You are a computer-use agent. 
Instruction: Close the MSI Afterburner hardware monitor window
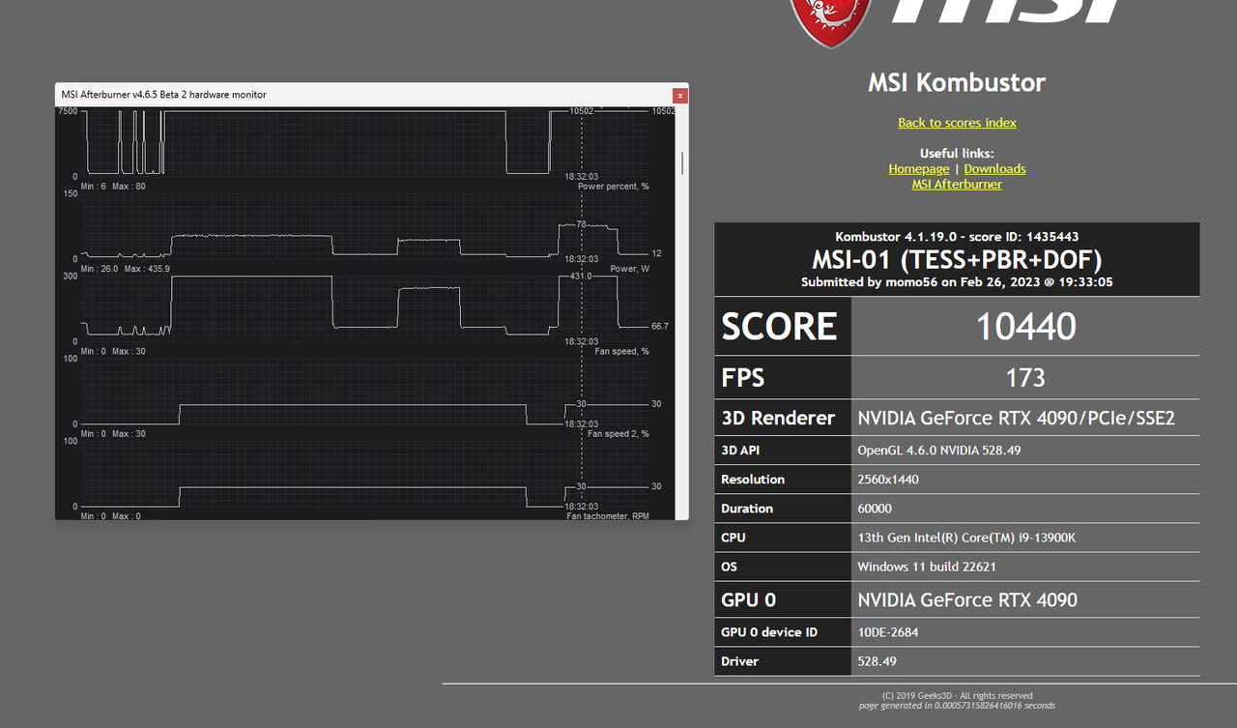(680, 95)
